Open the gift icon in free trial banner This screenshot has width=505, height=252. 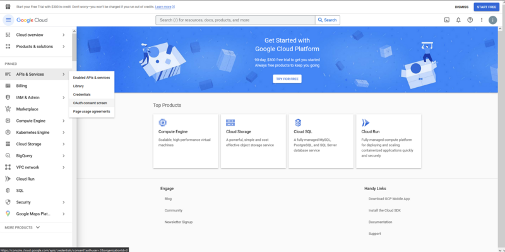tap(8, 6)
